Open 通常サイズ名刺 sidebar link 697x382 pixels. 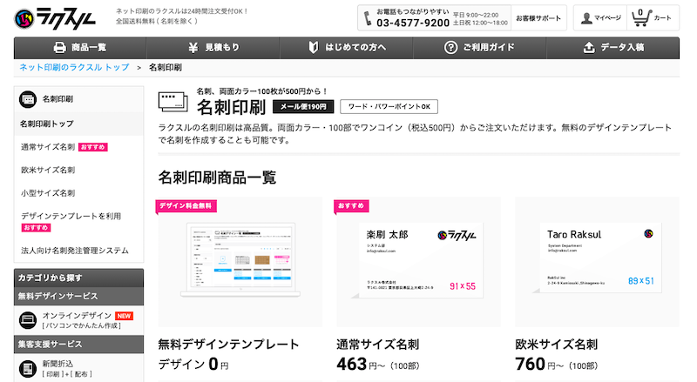(x=48, y=147)
